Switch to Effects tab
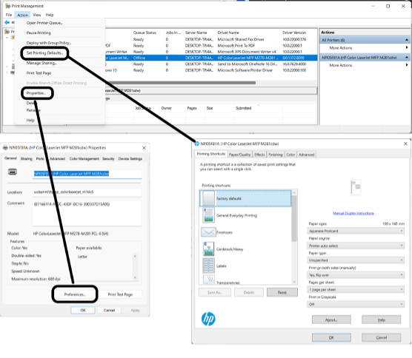Image resolution: width=412 pixels, height=358 pixels. tap(259, 155)
